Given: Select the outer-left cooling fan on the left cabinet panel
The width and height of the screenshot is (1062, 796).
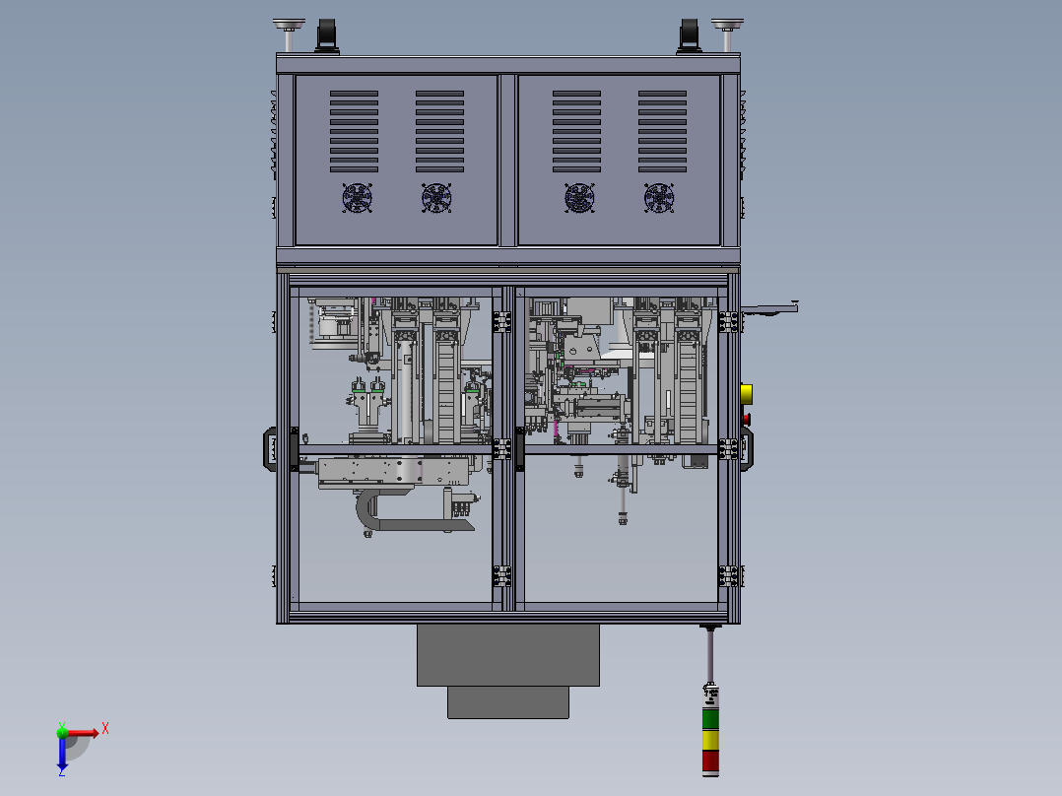Looking at the screenshot, I should [357, 198].
